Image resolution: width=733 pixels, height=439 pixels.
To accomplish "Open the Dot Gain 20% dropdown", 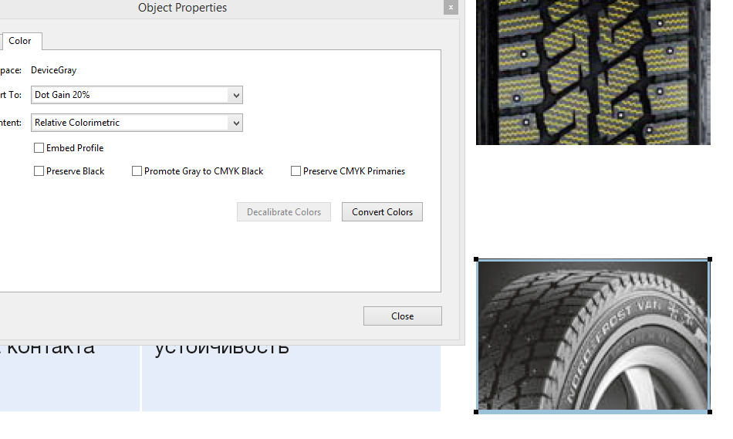I will [x=137, y=95].
